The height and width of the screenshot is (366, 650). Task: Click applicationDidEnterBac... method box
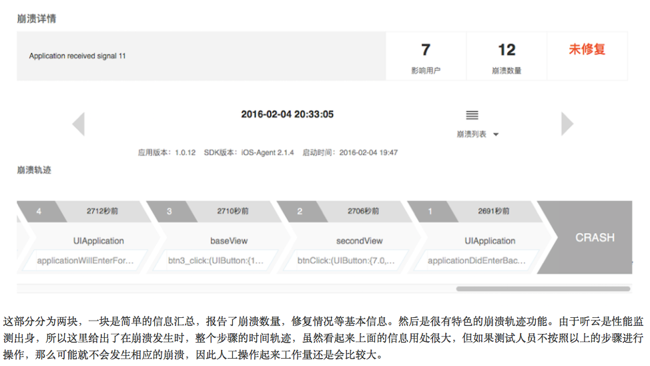point(476,260)
